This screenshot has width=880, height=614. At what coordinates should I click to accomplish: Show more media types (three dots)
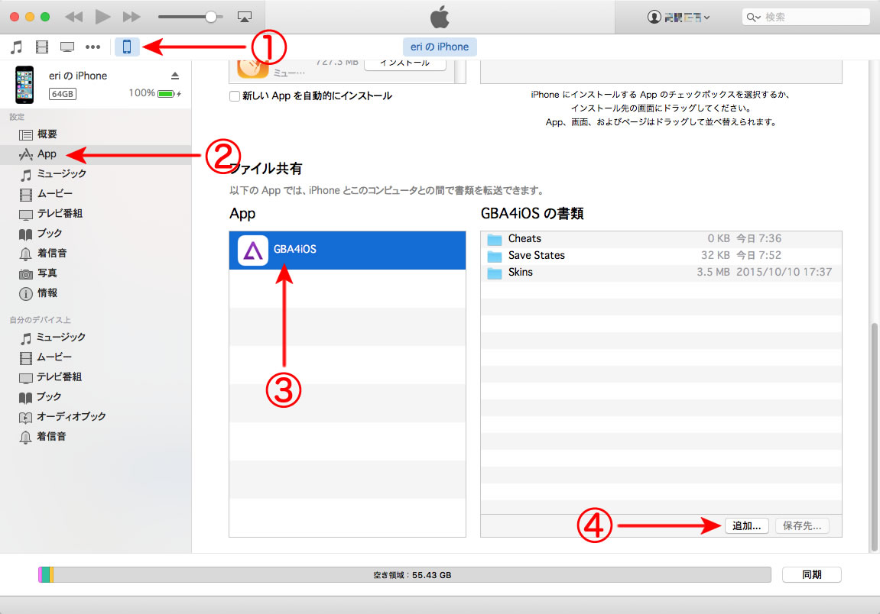pos(93,47)
